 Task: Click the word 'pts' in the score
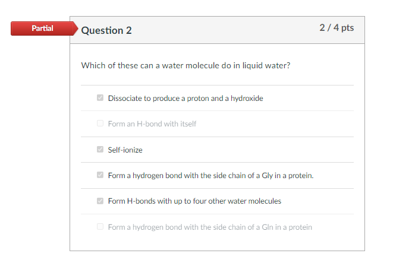click(x=347, y=29)
